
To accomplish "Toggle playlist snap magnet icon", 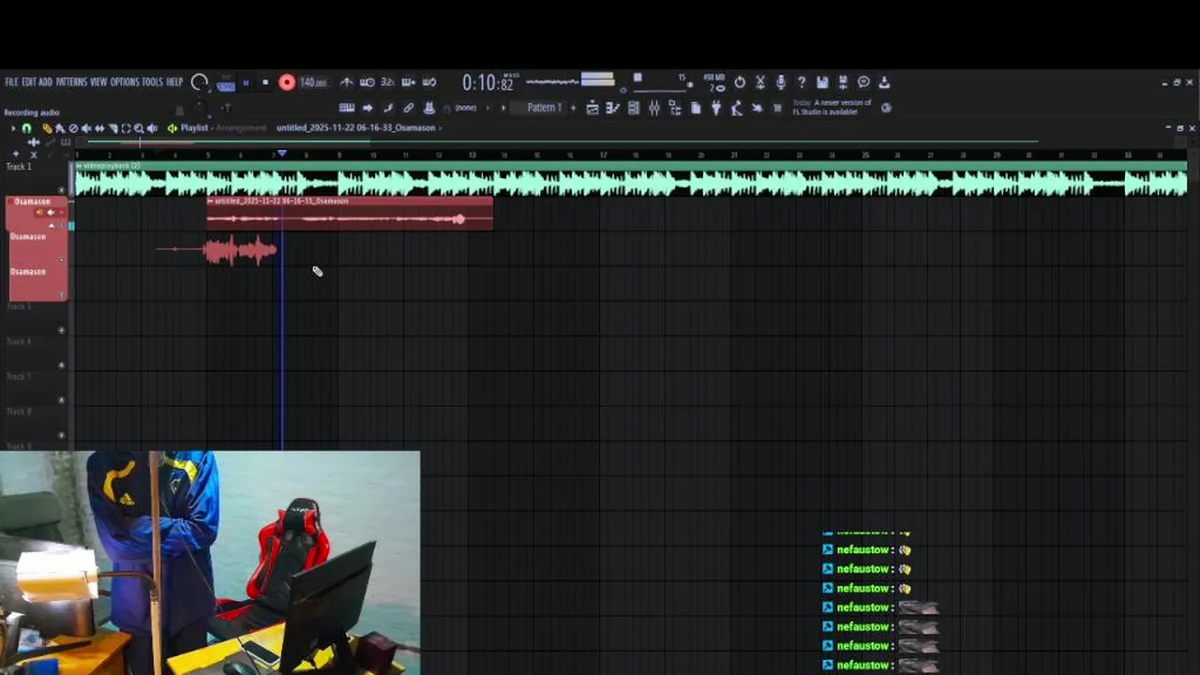I will 26,128.
